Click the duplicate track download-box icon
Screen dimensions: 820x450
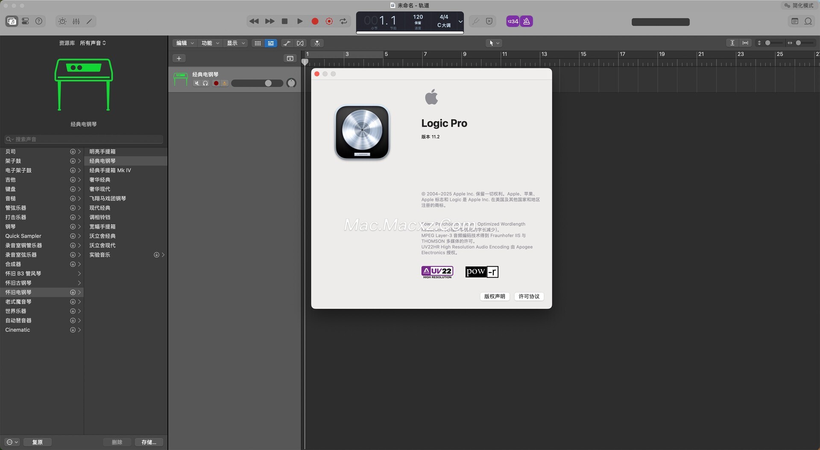coord(290,58)
